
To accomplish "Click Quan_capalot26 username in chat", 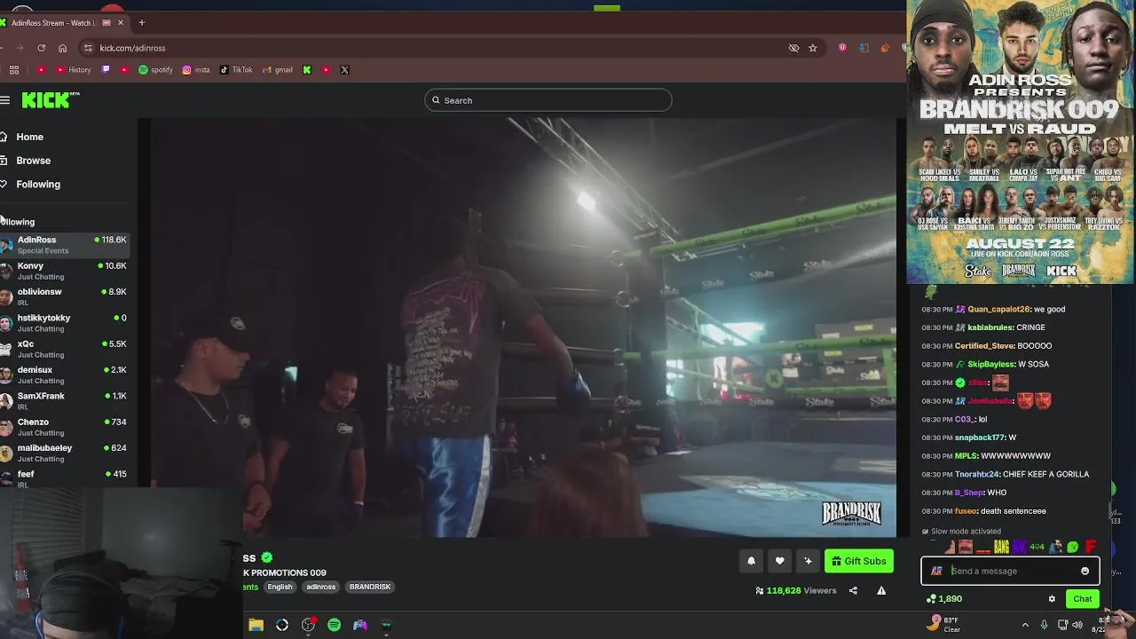I will pyautogui.click(x=998, y=309).
